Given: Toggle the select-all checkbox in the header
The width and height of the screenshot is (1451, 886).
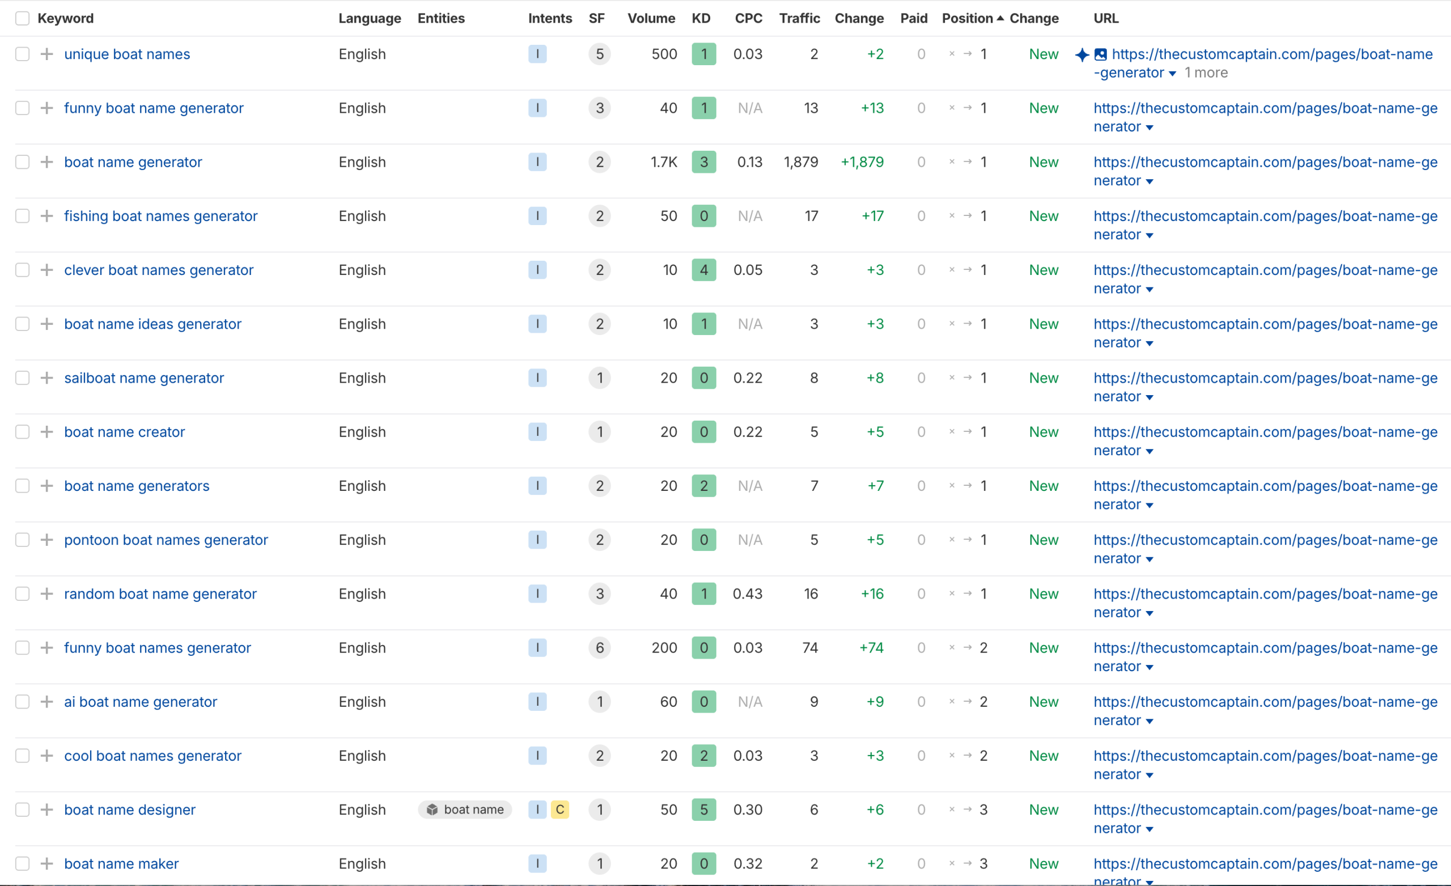Looking at the screenshot, I should tap(22, 18).
